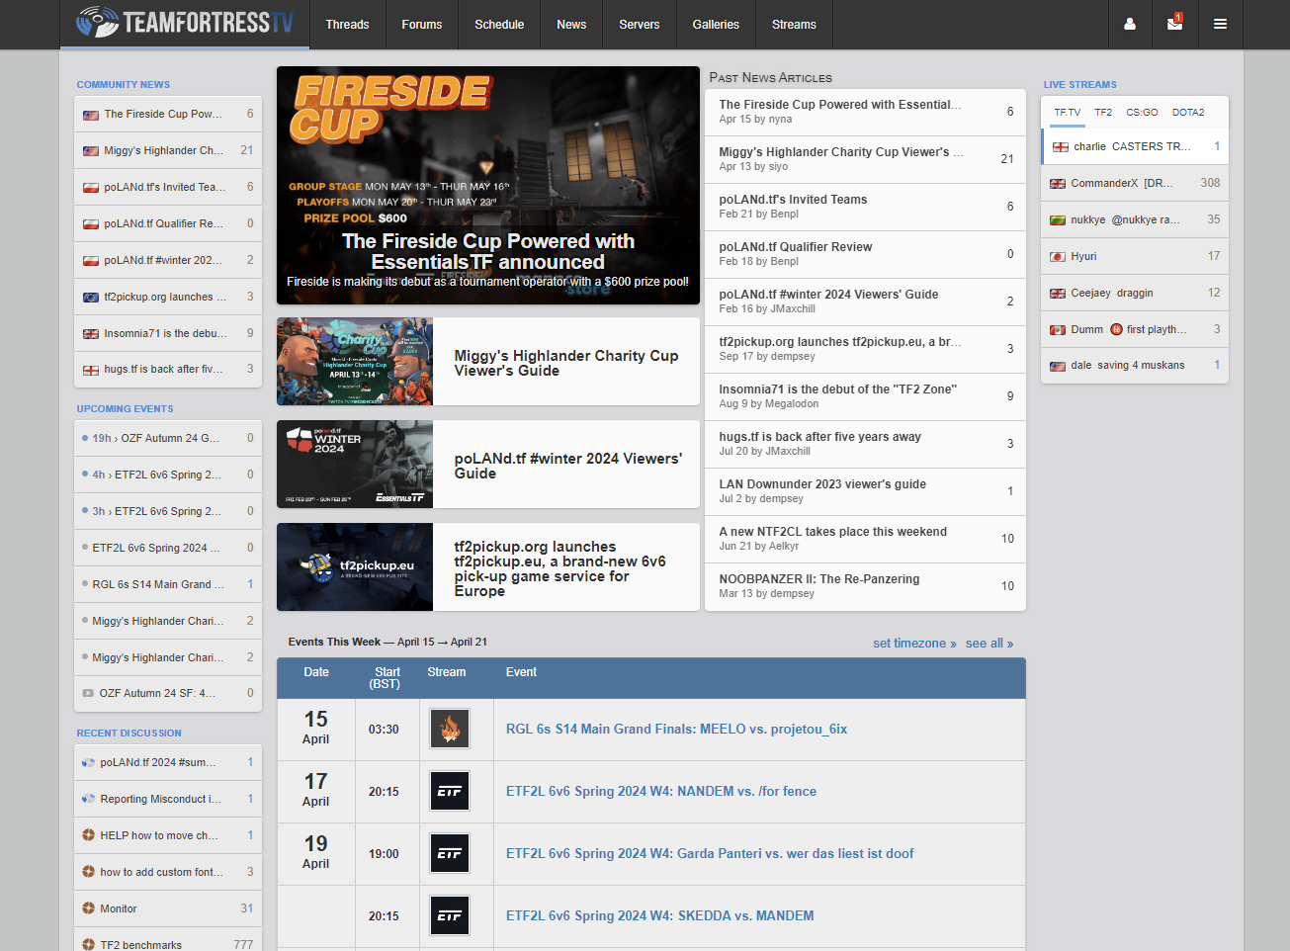Click the Date column header
The image size is (1290, 951).
pyautogui.click(x=316, y=672)
